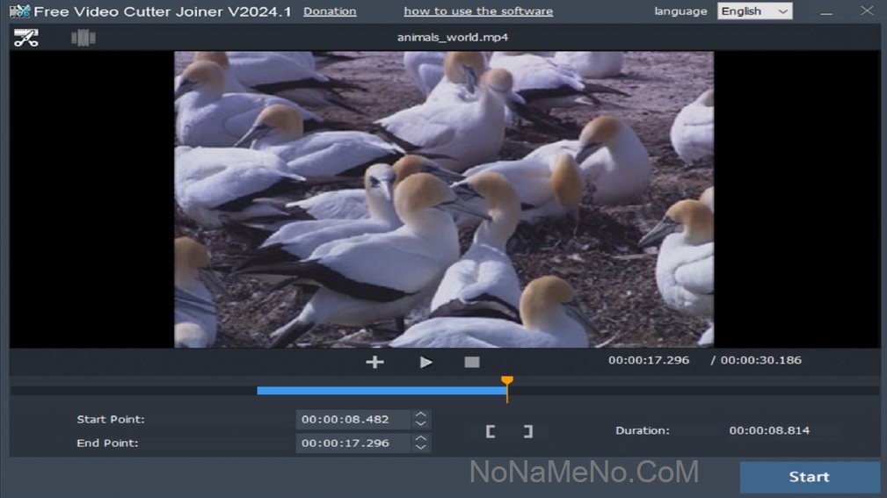This screenshot has width=887, height=498.
Task: Click the blue selected range on timeline
Action: point(380,390)
